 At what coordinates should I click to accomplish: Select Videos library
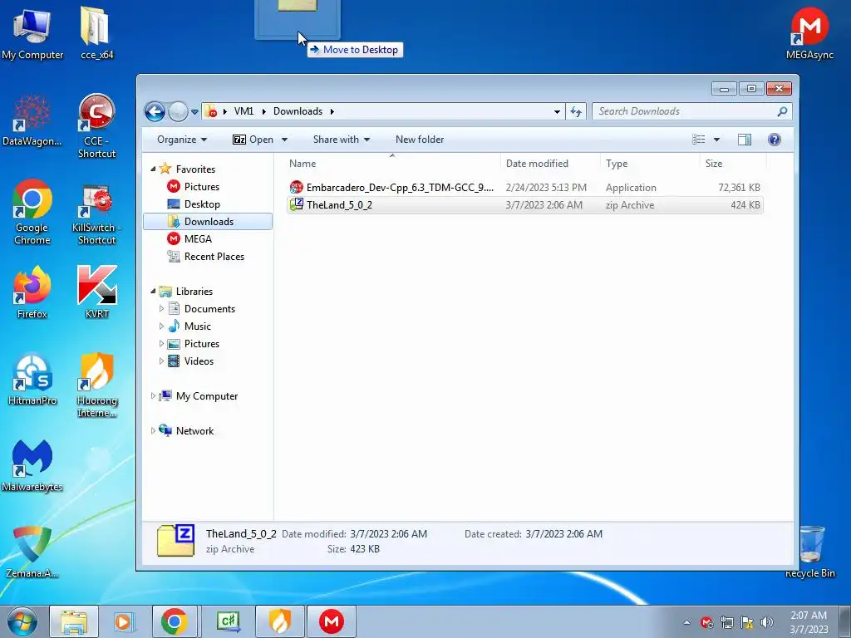(x=199, y=361)
